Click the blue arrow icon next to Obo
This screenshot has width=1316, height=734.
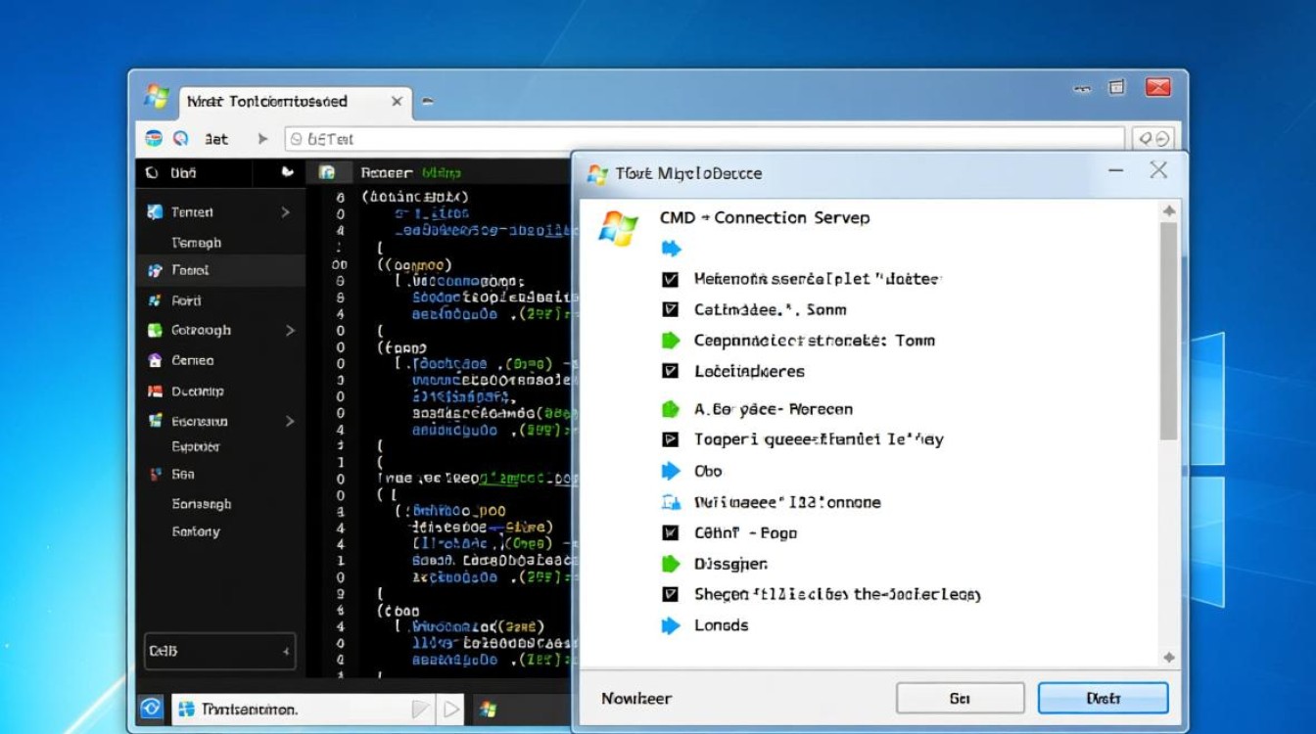(671, 471)
